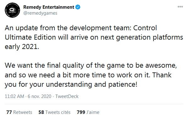188x117 pixels.
Task: Click the blue verified badge
Action: 78,7
